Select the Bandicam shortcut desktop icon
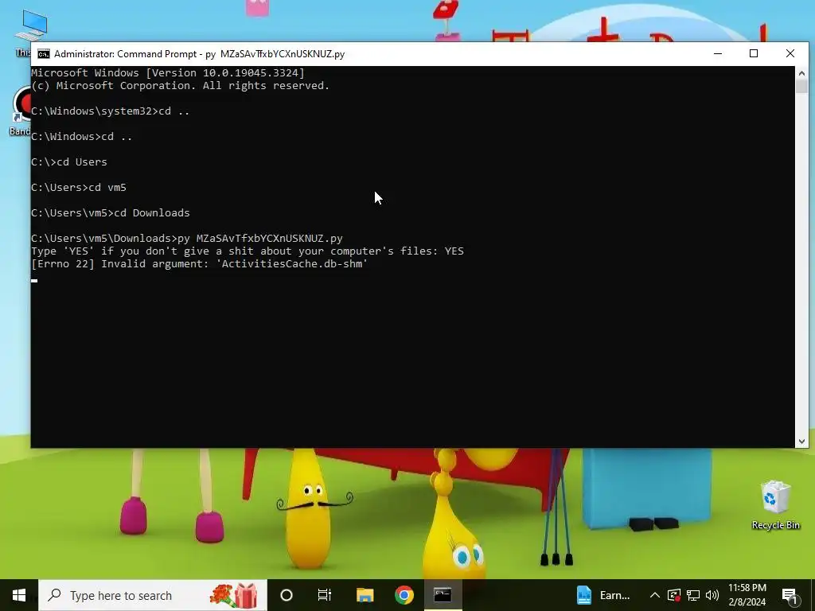This screenshot has width=815, height=611. 20,110
